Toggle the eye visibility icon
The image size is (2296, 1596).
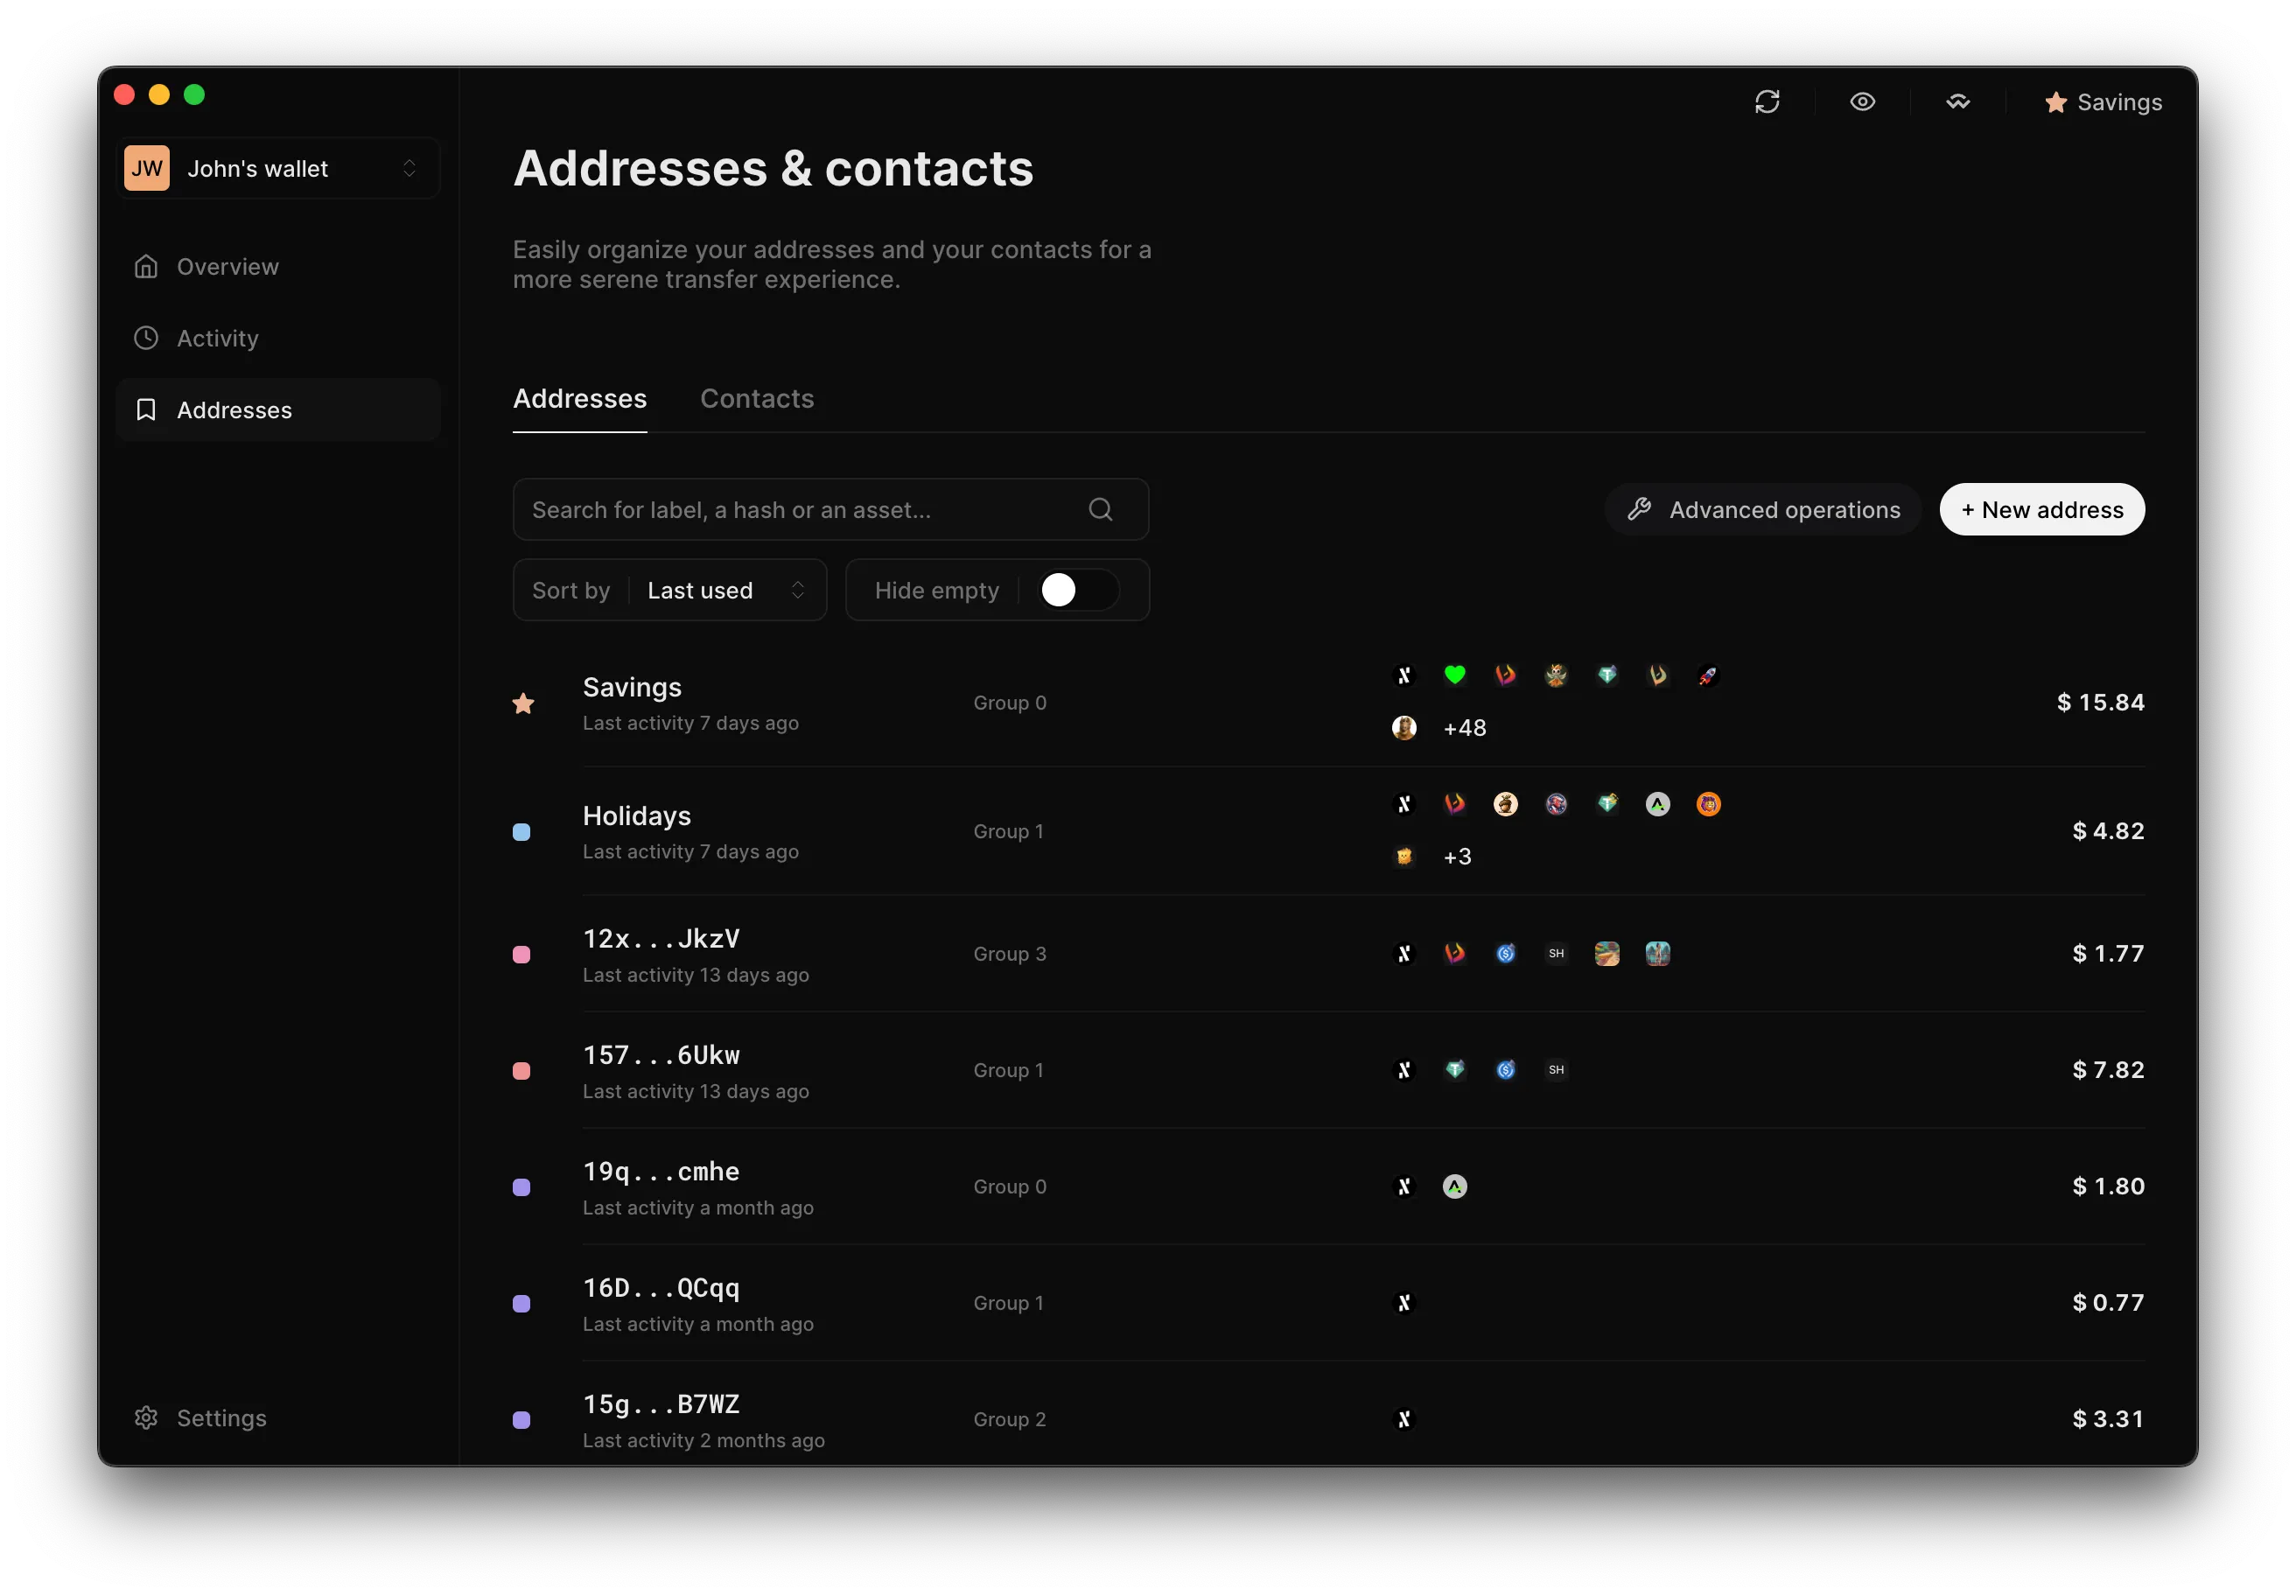(1862, 102)
